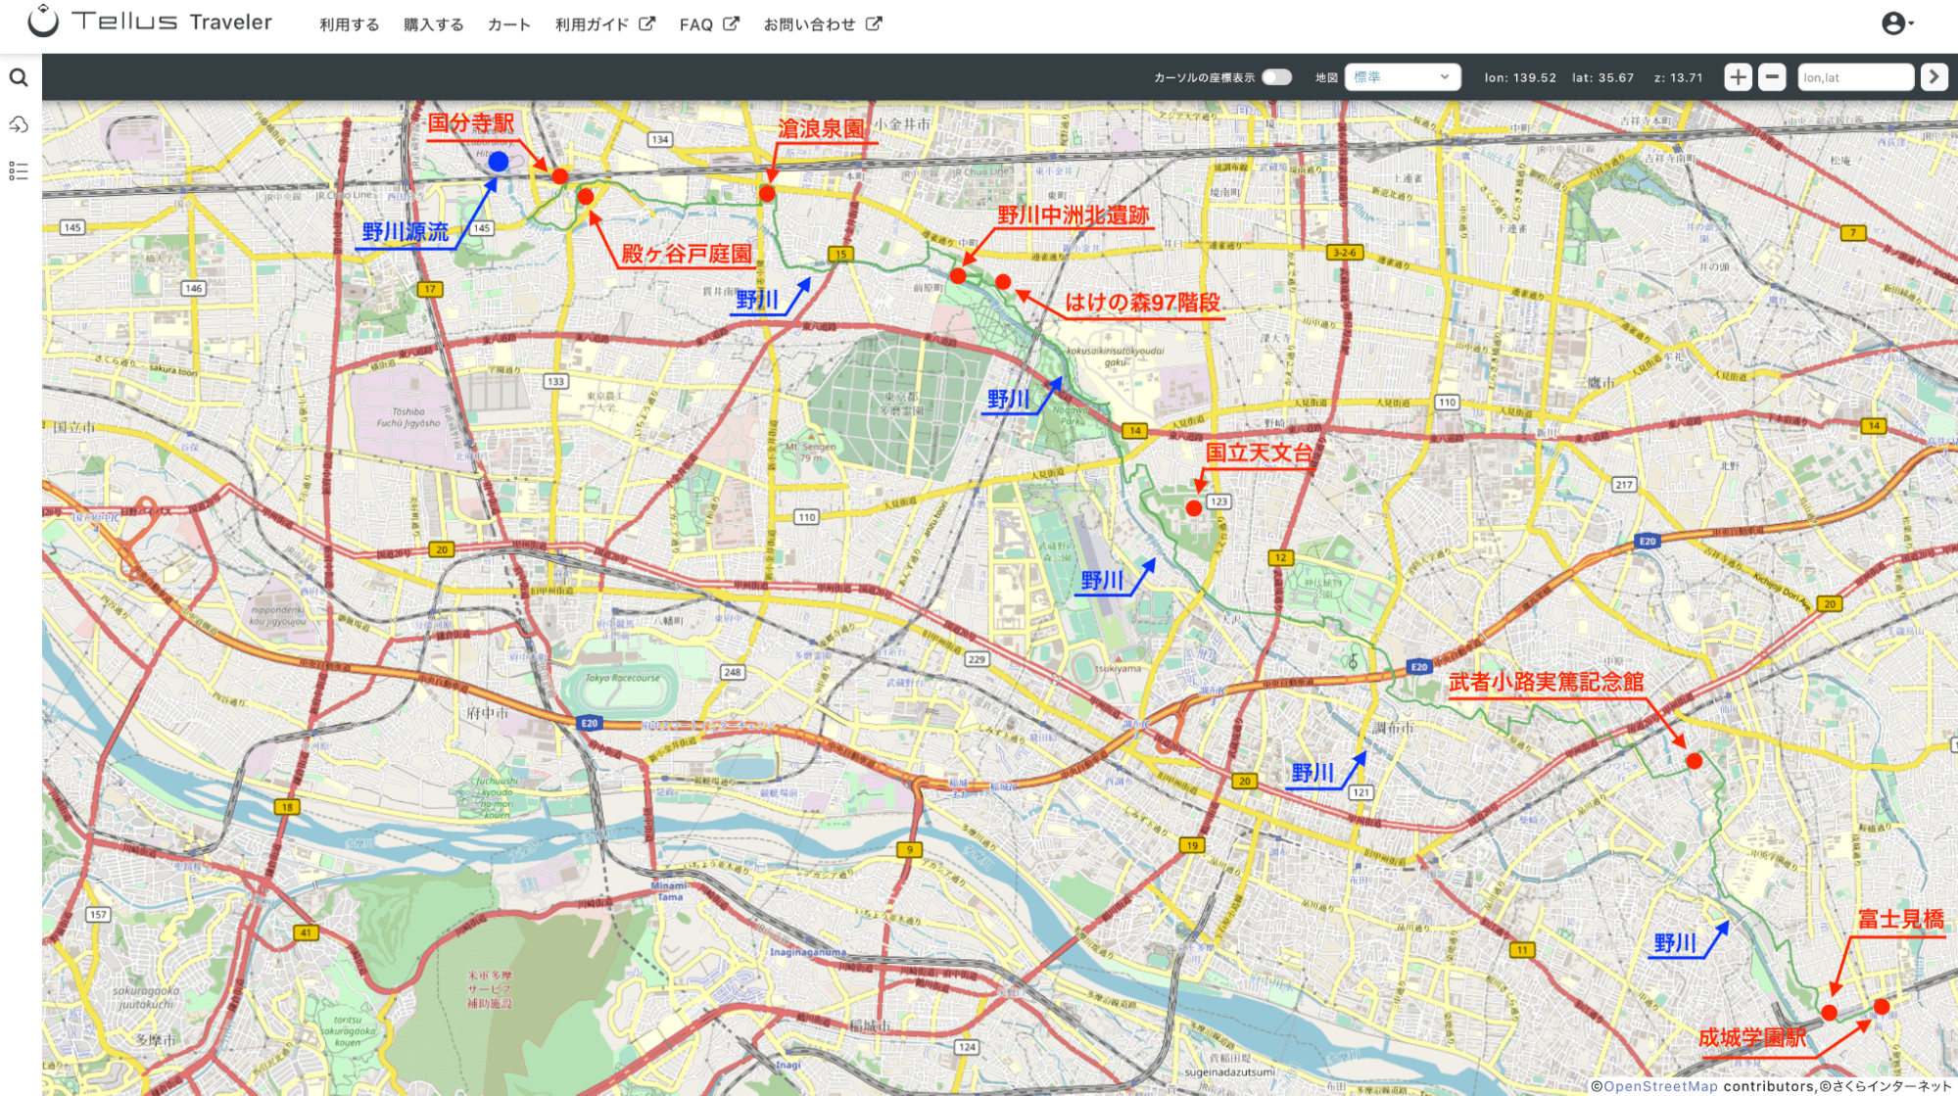
Task: Click the 稲城市 label on the map
Action: [869, 1025]
